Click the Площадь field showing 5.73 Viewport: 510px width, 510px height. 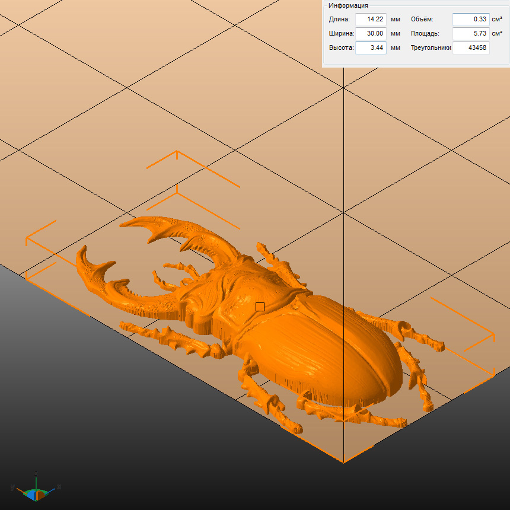point(470,34)
